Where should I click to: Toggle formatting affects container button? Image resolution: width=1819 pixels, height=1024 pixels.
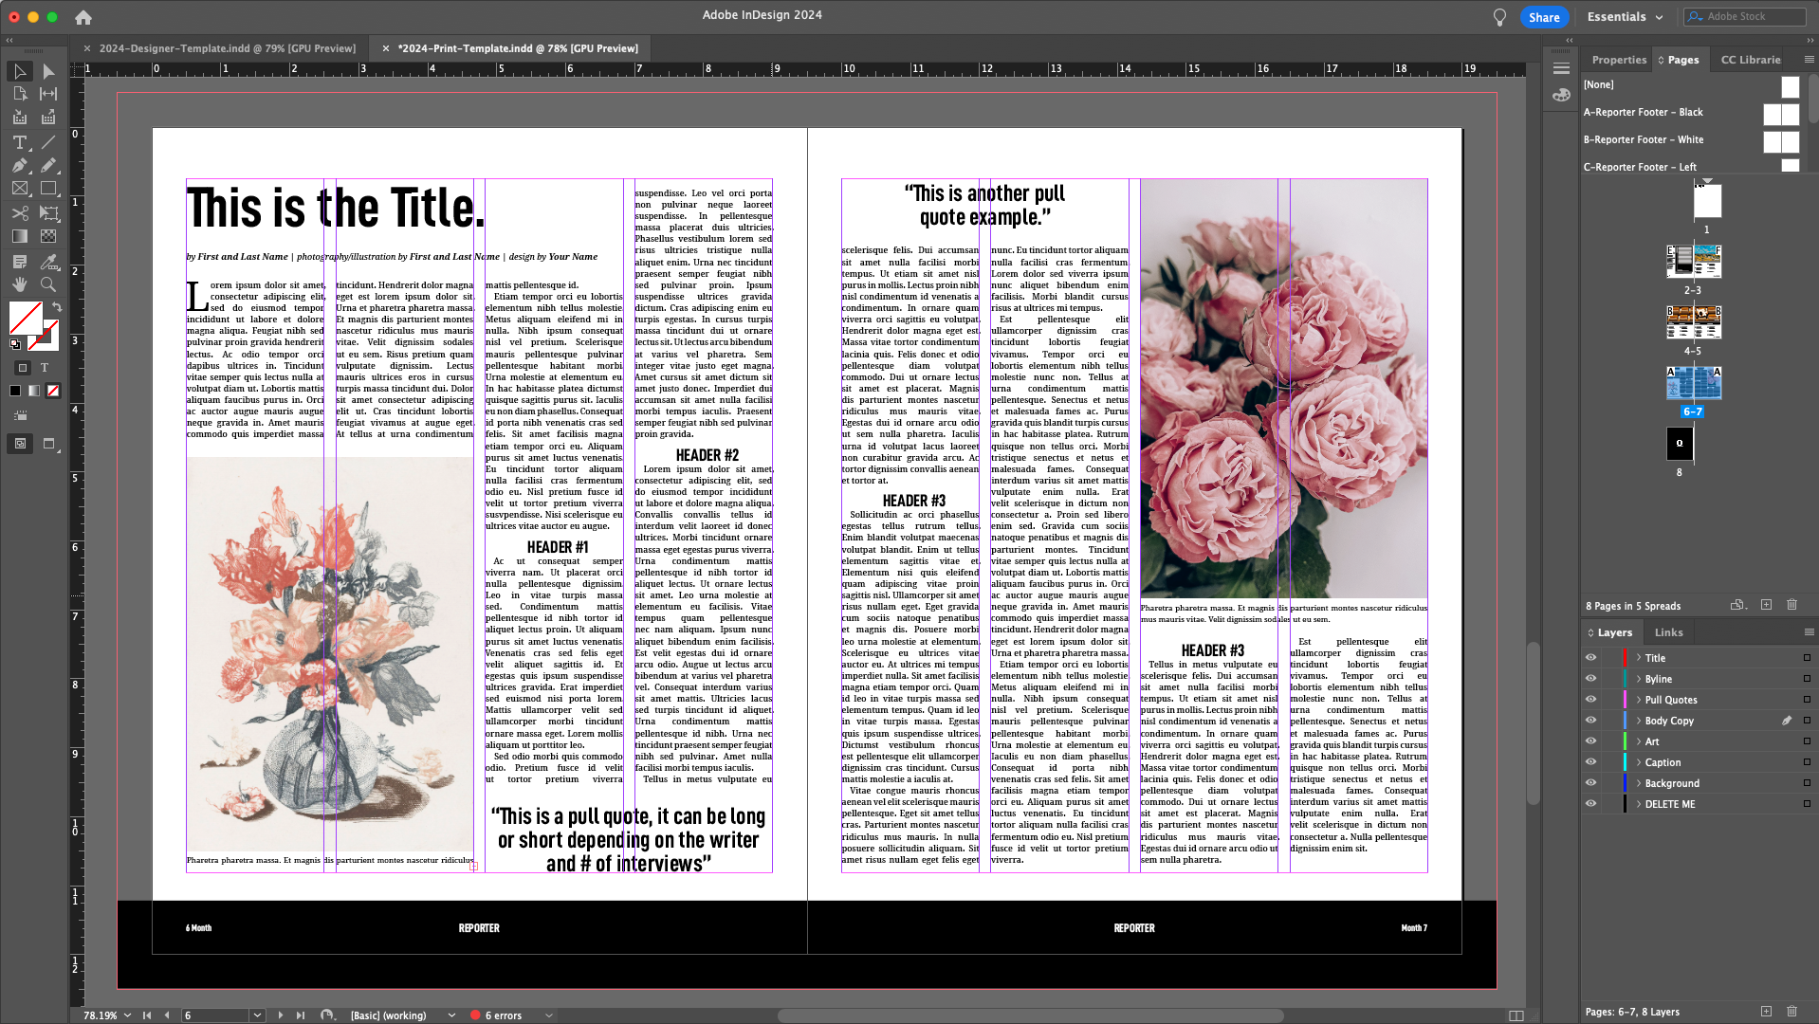(23, 368)
